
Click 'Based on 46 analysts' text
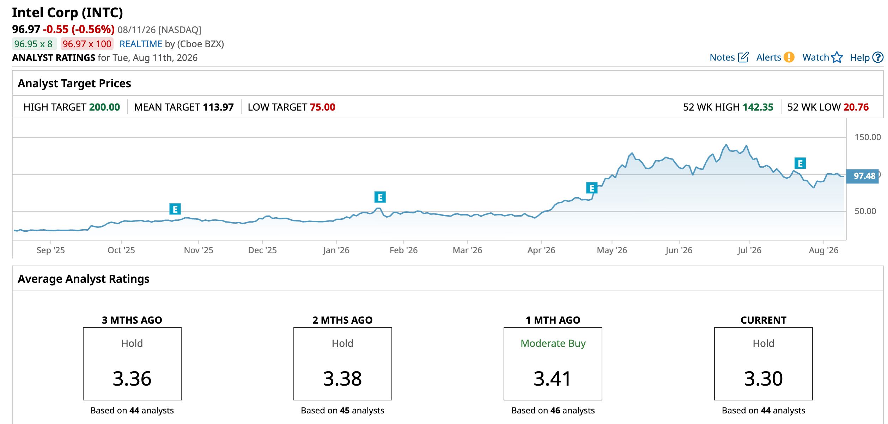click(553, 411)
